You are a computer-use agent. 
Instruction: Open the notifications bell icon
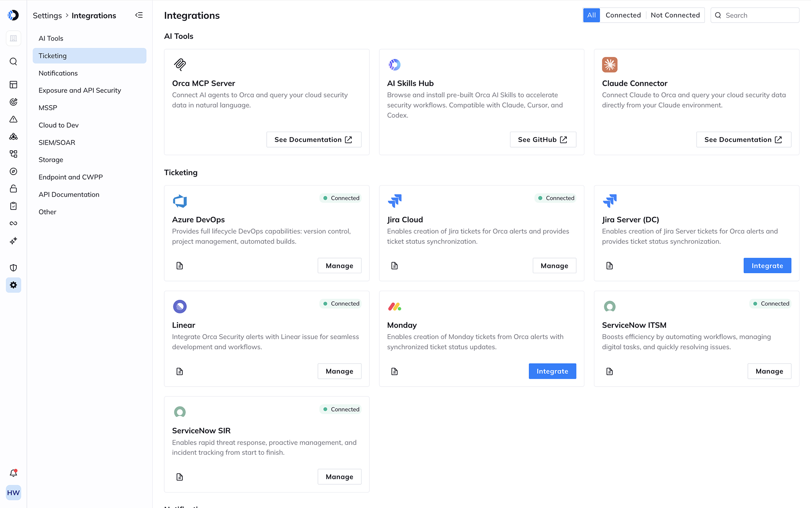tap(14, 473)
